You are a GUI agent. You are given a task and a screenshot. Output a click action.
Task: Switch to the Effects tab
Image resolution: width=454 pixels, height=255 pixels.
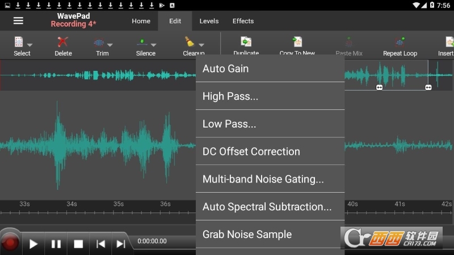tap(243, 21)
